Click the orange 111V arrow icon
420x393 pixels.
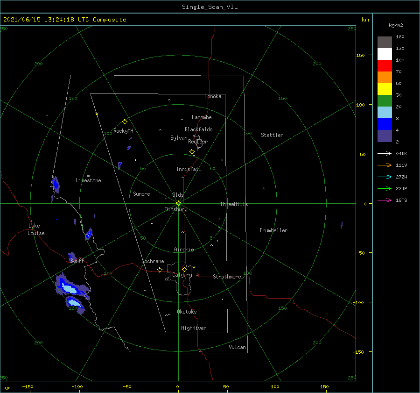coord(385,165)
